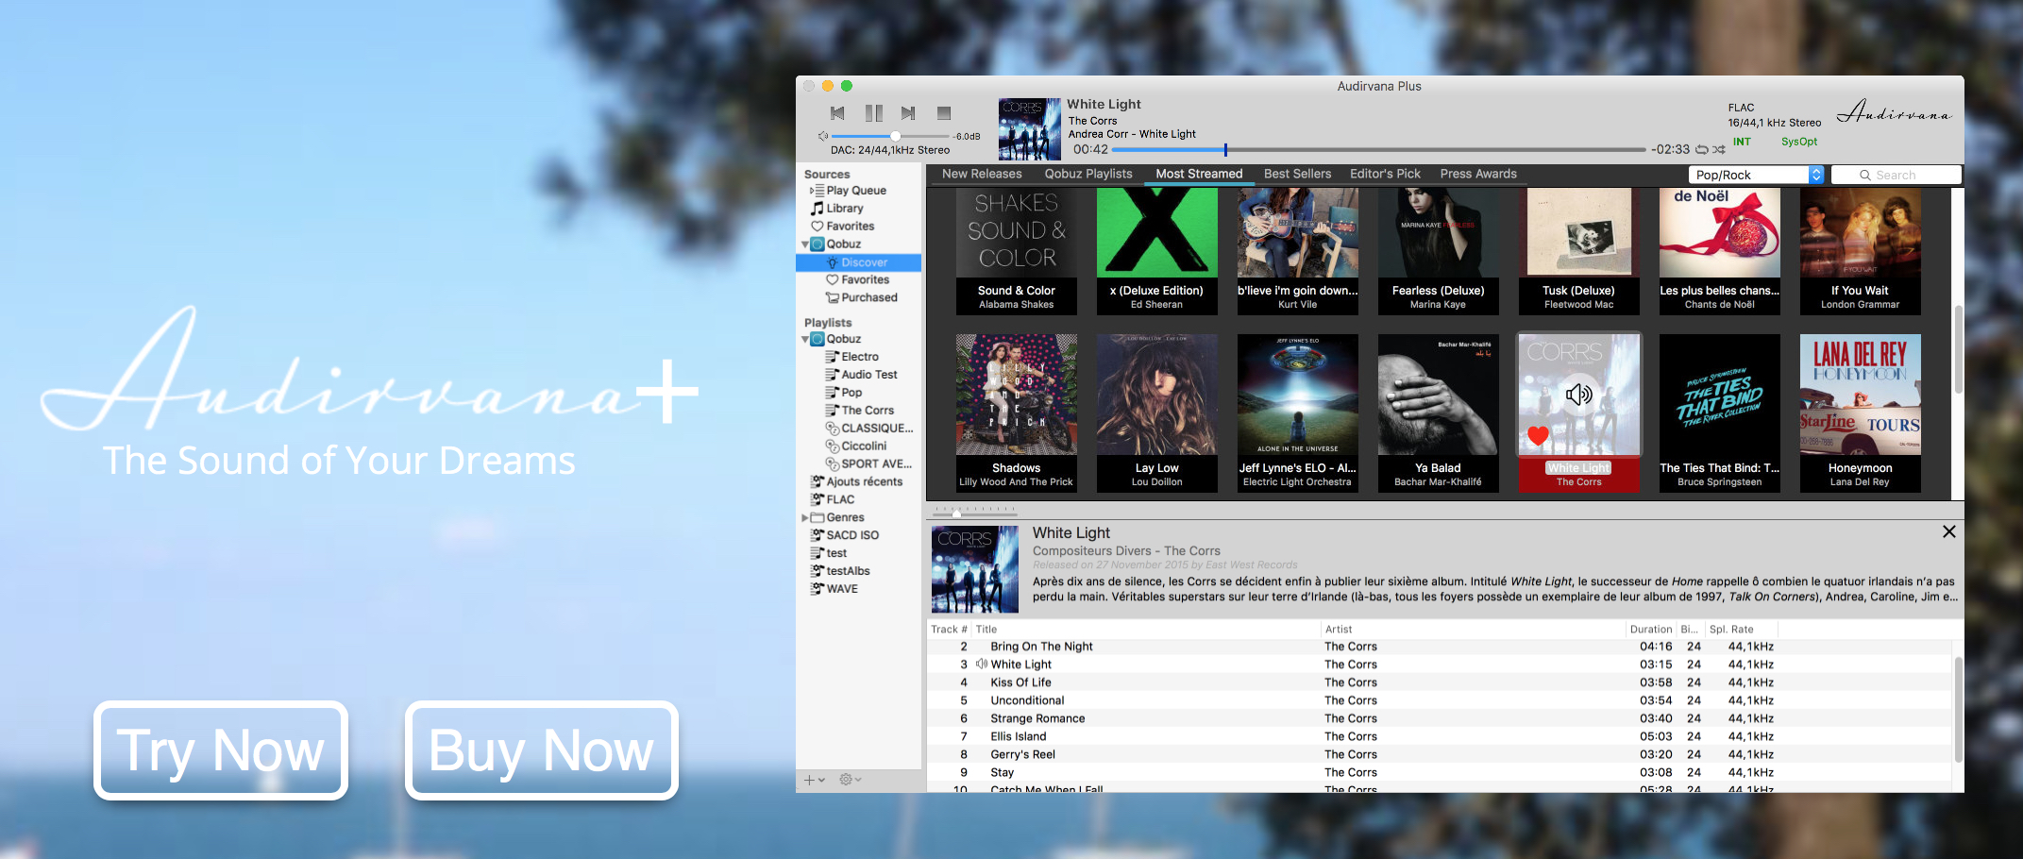Expand the Genres folder in sidebar
The height and width of the screenshot is (859, 2023).
(804, 517)
